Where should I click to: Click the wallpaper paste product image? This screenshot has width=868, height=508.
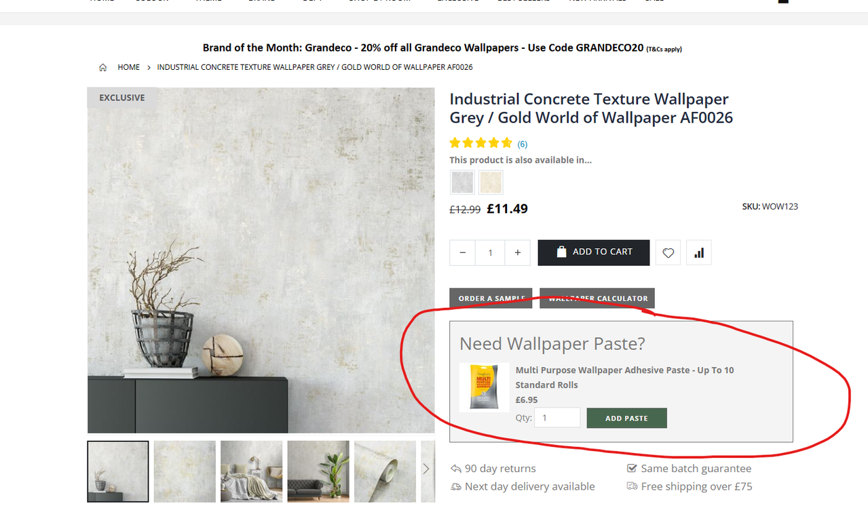coord(485,387)
